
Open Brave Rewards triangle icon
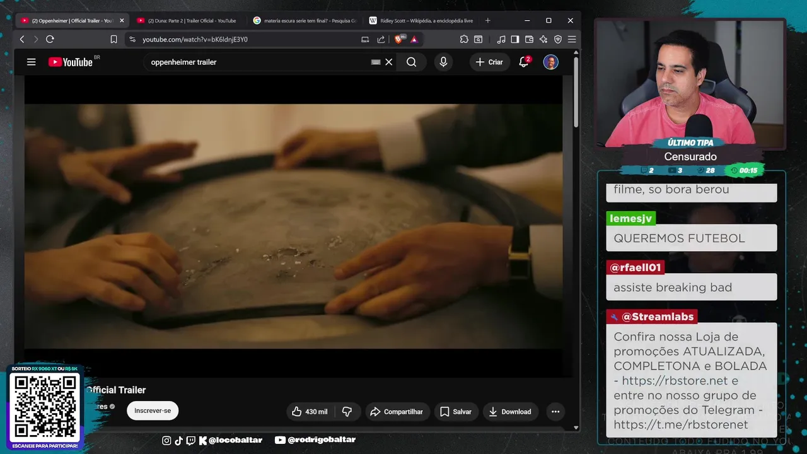tap(414, 39)
